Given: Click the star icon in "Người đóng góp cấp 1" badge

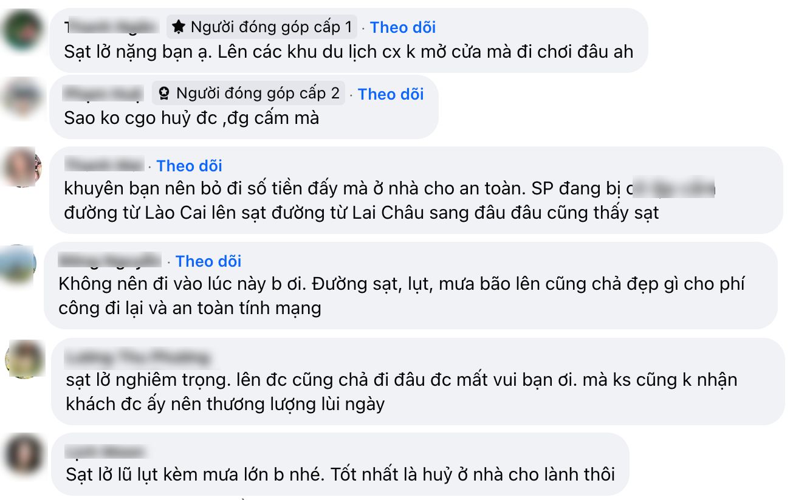Looking at the screenshot, I should point(178,27).
